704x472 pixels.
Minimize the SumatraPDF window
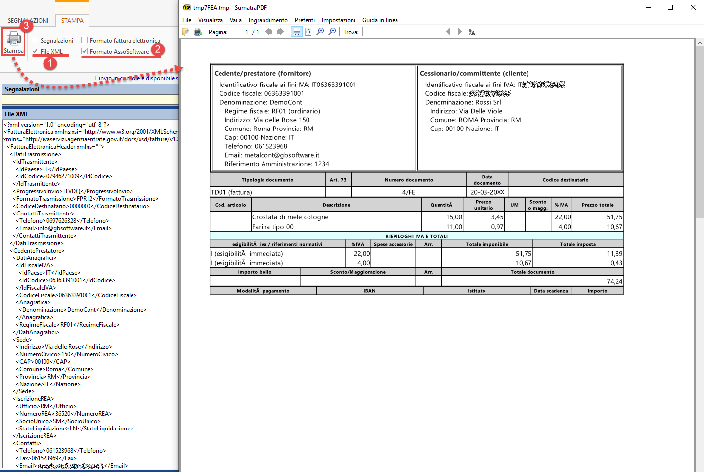coord(648,7)
